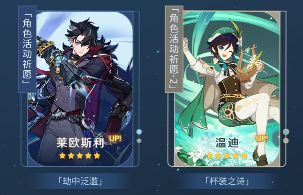
Task: Open the 温迪 character banner card
Action: 227,89
